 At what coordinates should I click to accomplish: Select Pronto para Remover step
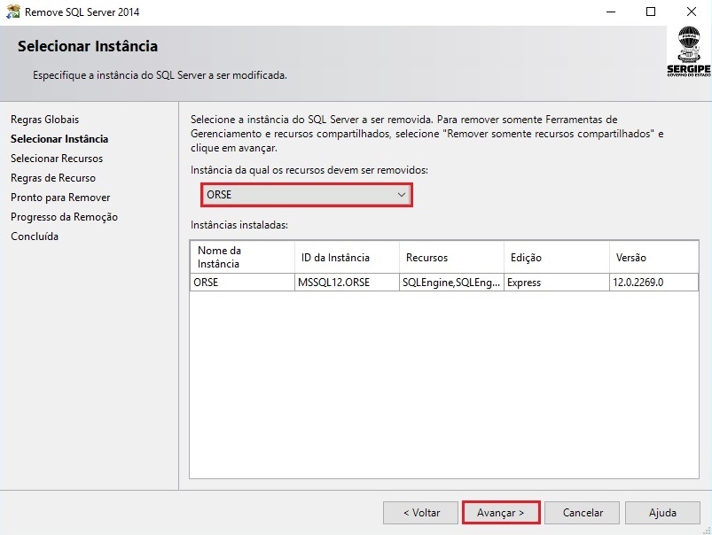(x=60, y=198)
